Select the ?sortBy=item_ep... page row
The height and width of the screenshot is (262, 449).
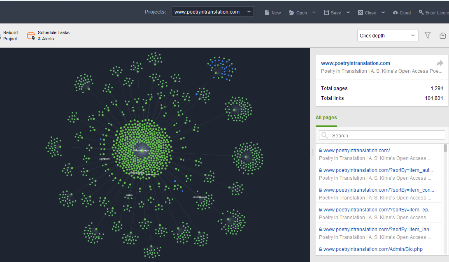coord(379,213)
